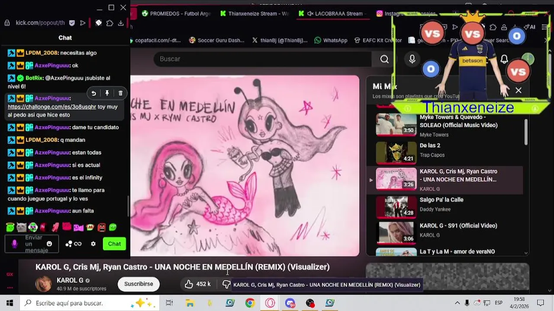Open Task View on the taskbar
This screenshot has height=311, width=554.
pyautogui.click(x=170, y=303)
